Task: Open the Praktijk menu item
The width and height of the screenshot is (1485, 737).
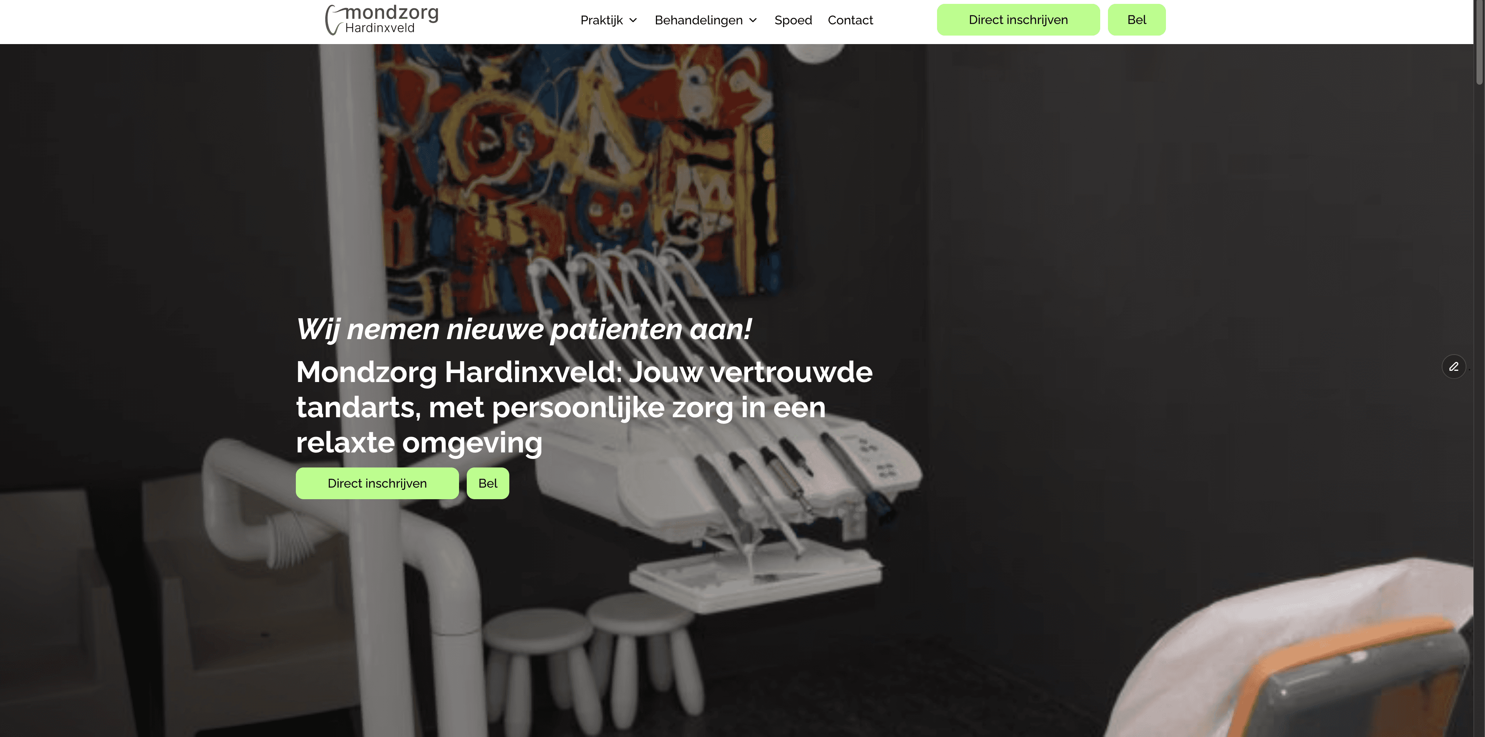Action: coord(601,20)
